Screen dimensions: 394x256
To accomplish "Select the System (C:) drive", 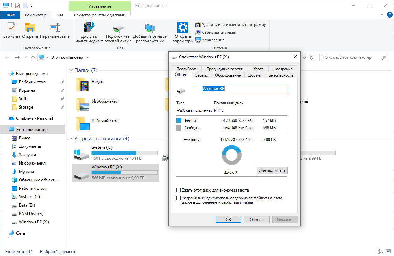I will click(x=116, y=153).
